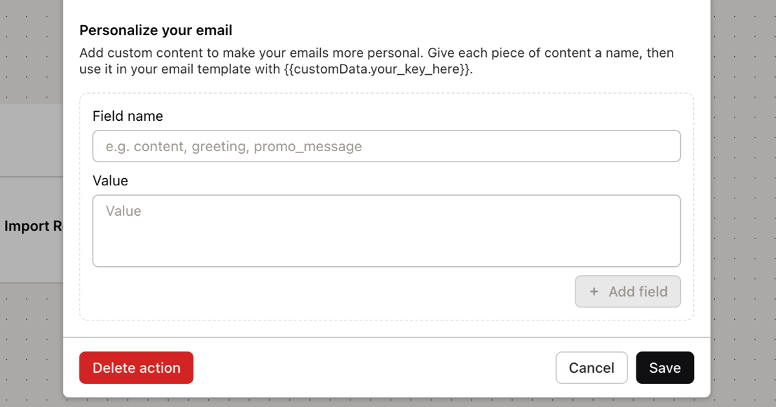776x407 pixels.
Task: Click the resize handle of the Value textarea
Action: pyautogui.click(x=676, y=262)
